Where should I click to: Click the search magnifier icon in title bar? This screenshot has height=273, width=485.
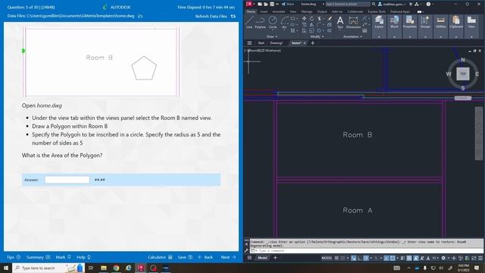374,4
